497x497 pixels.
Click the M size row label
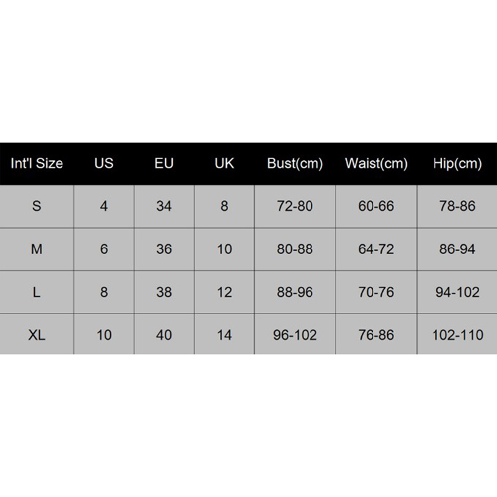37,249
